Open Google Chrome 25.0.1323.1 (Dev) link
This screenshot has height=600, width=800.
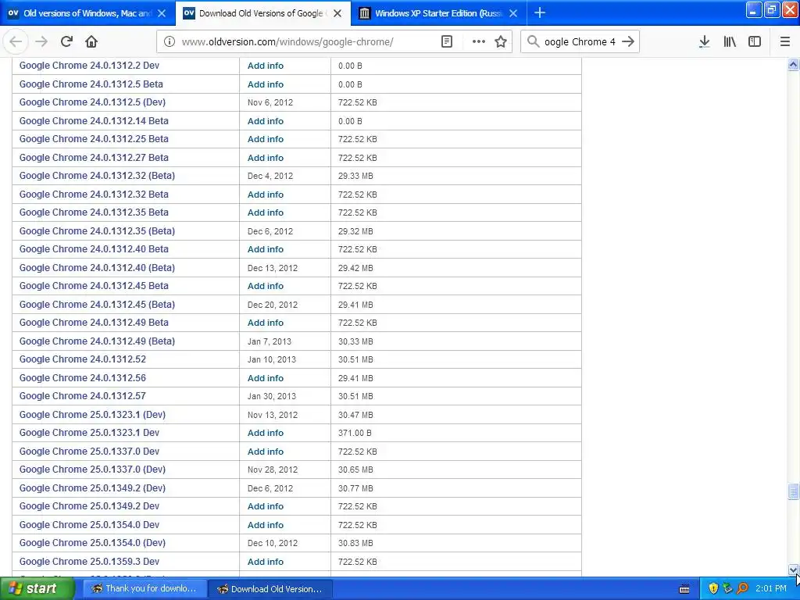pos(92,415)
